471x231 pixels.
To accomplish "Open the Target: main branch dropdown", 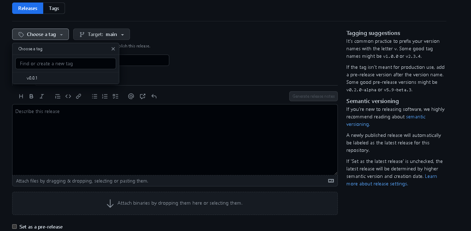I will [101, 34].
